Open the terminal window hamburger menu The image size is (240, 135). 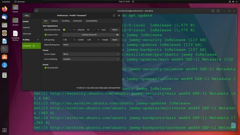pos(218,11)
